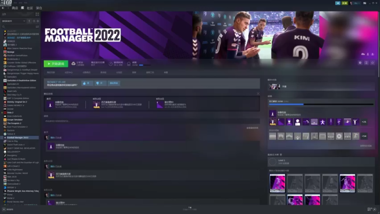380x214 pixels.
Task: Open the Level 1 badge progress
Action: click(321, 162)
